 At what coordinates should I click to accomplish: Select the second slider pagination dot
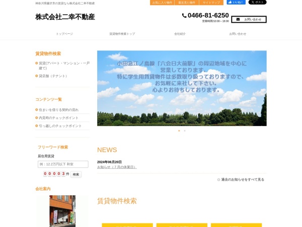185,131
